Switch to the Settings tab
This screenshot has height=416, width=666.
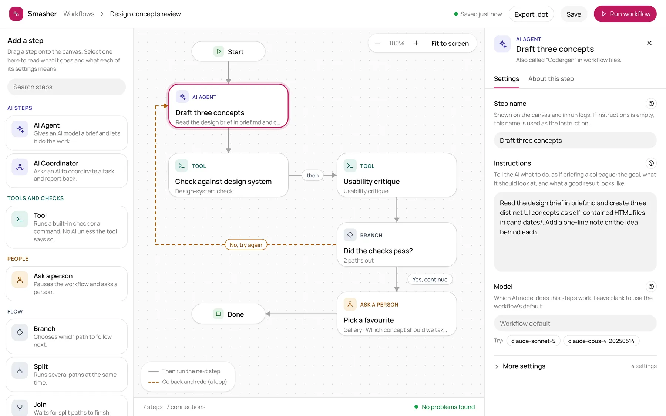coord(507,79)
